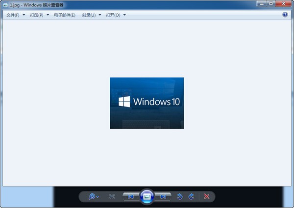This screenshot has height=208, width=294.
Task: Expand the arrow beside 刻录(U)
Action: [100, 15]
